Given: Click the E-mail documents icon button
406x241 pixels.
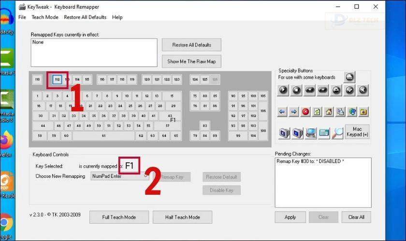Looking at the screenshot, I should coord(340,112).
